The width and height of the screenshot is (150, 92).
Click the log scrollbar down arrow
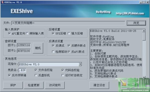coord(144,77)
